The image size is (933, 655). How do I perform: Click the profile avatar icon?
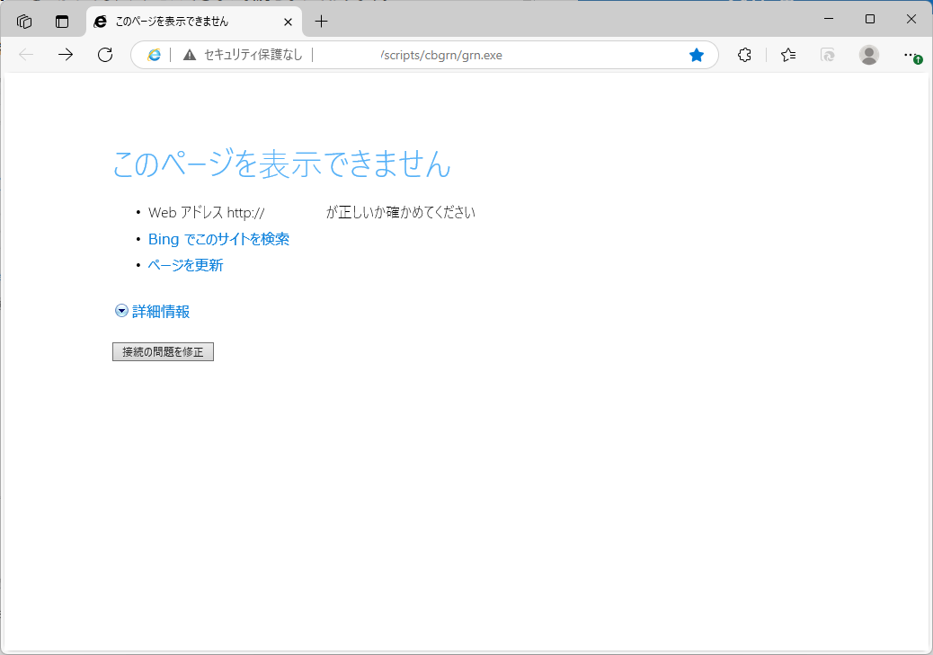[868, 55]
